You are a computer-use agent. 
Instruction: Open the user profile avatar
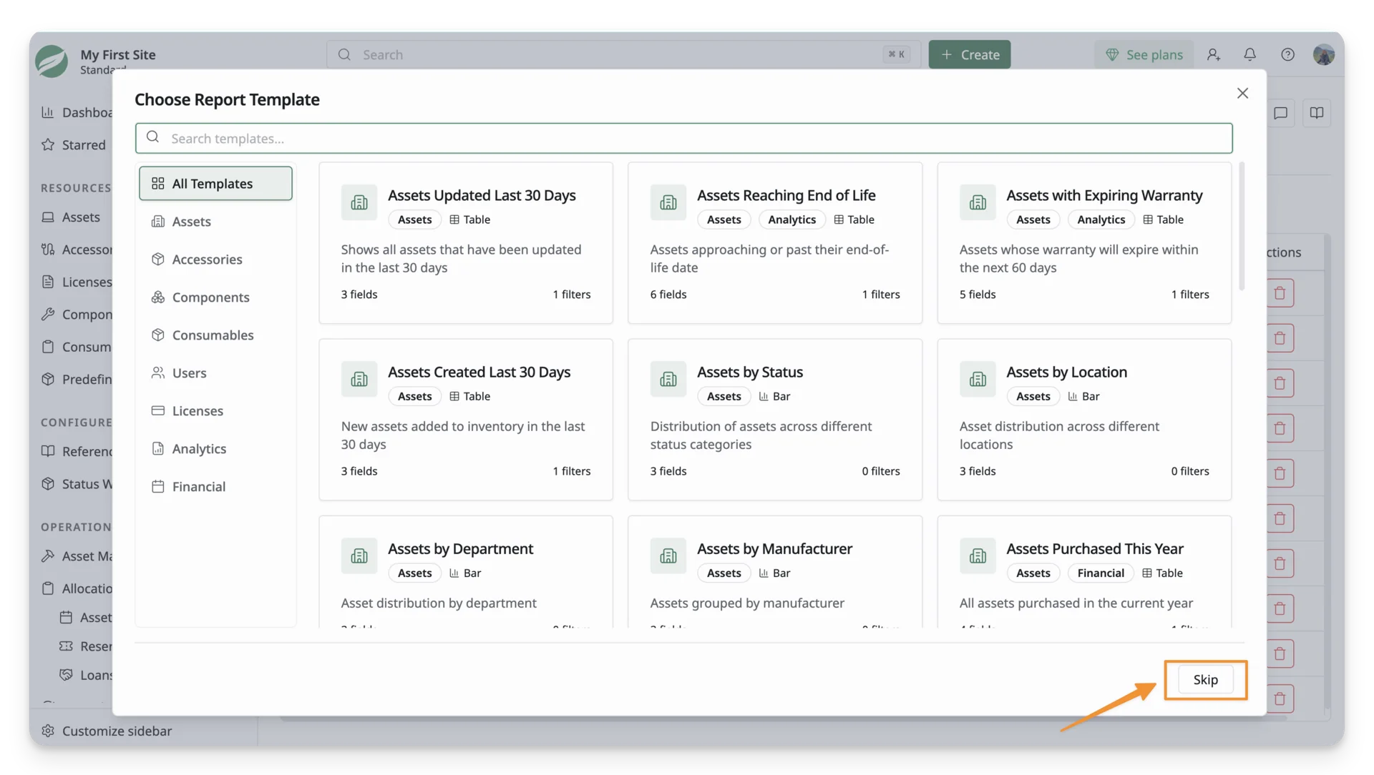point(1323,54)
